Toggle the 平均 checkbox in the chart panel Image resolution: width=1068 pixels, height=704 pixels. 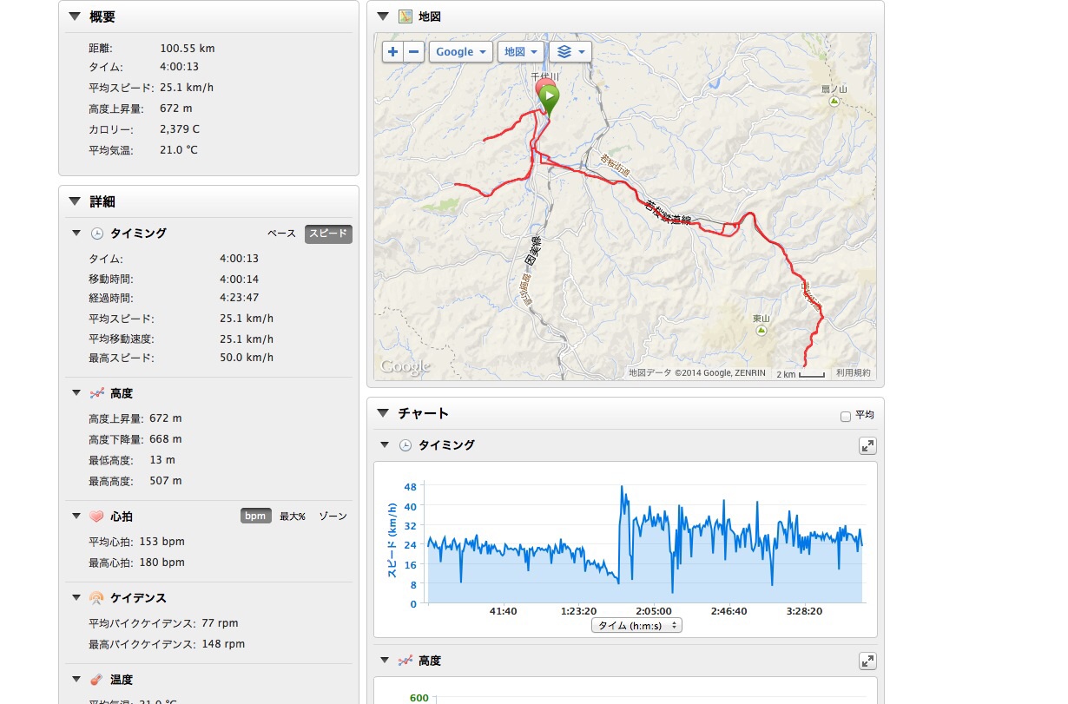pos(846,416)
